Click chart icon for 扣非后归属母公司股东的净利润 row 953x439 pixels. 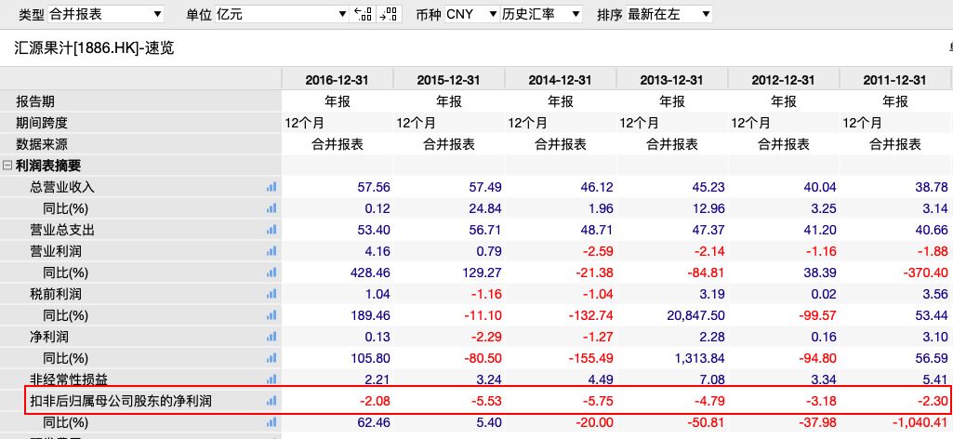pyautogui.click(x=271, y=401)
